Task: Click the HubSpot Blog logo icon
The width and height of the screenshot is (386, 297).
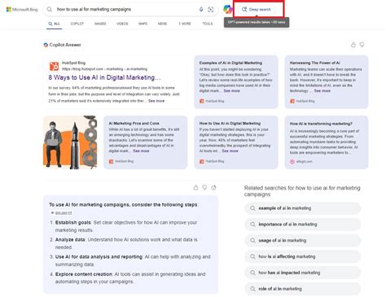Action: point(54,66)
